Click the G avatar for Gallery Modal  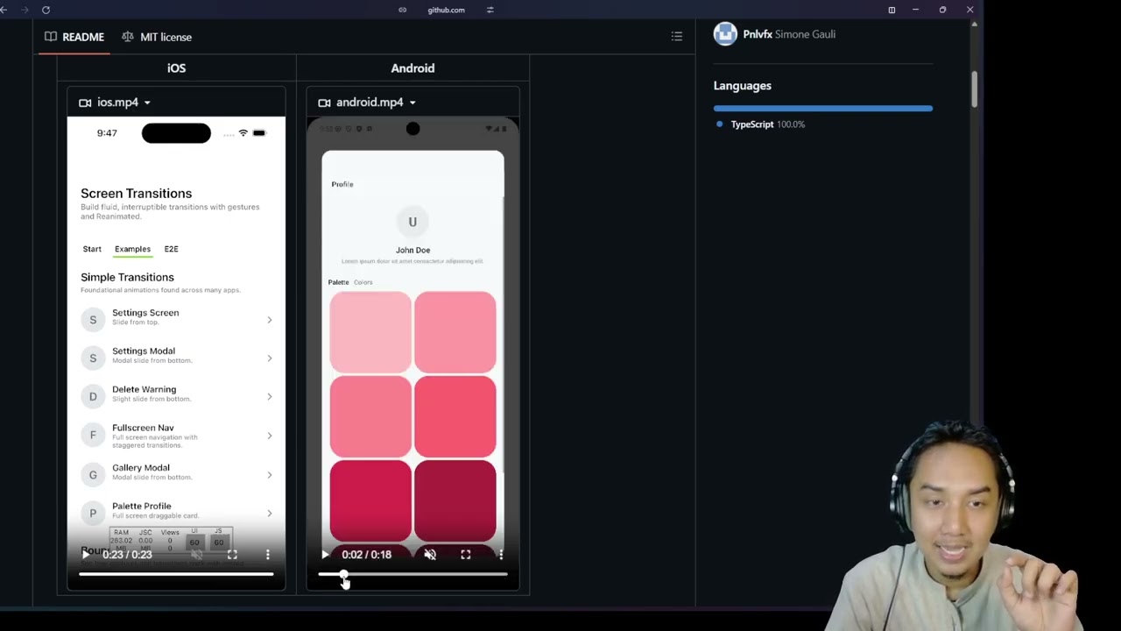93,475
